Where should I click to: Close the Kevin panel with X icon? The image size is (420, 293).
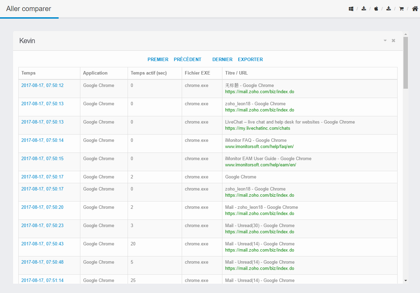393,41
